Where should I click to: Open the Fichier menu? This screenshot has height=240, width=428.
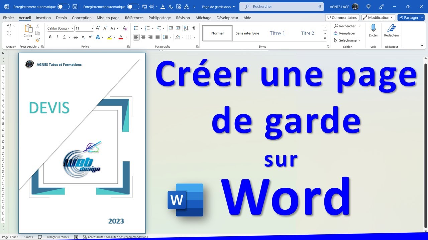(8, 18)
